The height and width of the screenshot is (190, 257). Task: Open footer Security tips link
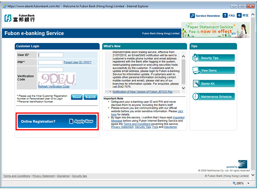click(79, 176)
